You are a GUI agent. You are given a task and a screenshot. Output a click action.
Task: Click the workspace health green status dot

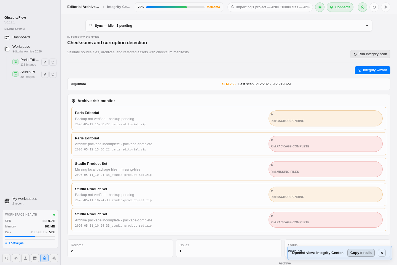point(54,214)
